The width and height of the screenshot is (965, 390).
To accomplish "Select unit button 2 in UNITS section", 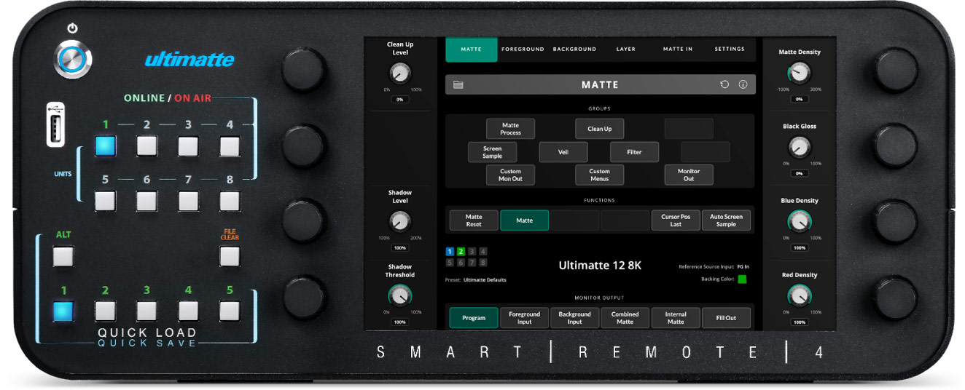I will pos(146,146).
